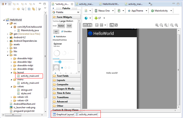Click the Back navigation arrow in Package Explorer
The image size is (183, 118).
click(14, 9)
